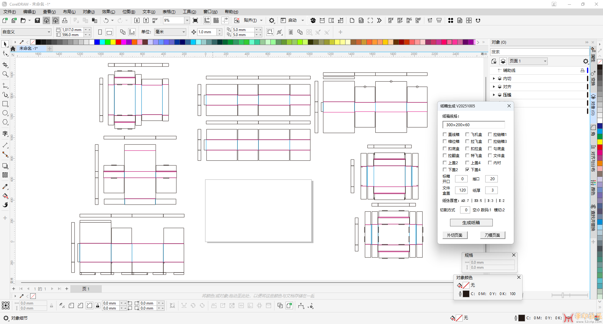Click the 纸箱规格 size input field
Image resolution: width=603 pixels, height=324 pixels.
473,125
